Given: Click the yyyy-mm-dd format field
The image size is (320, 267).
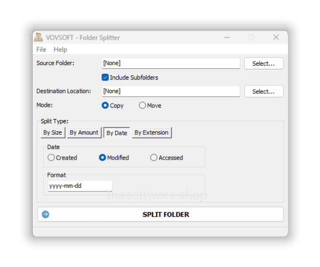Looking at the screenshot, I should (x=80, y=186).
